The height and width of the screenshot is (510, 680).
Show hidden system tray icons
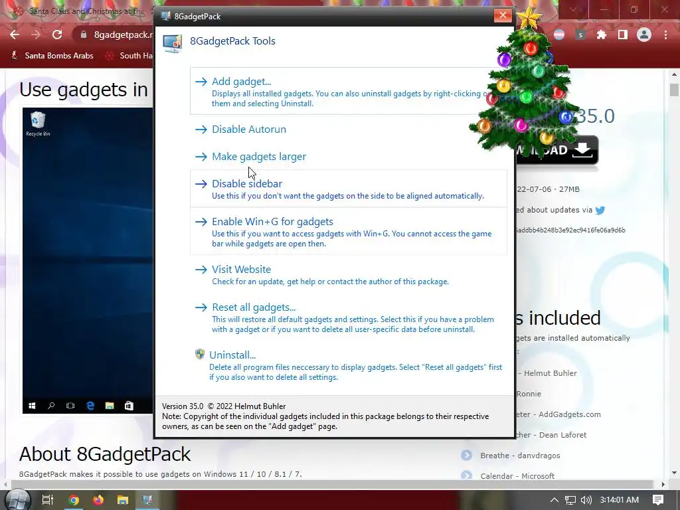point(554,500)
